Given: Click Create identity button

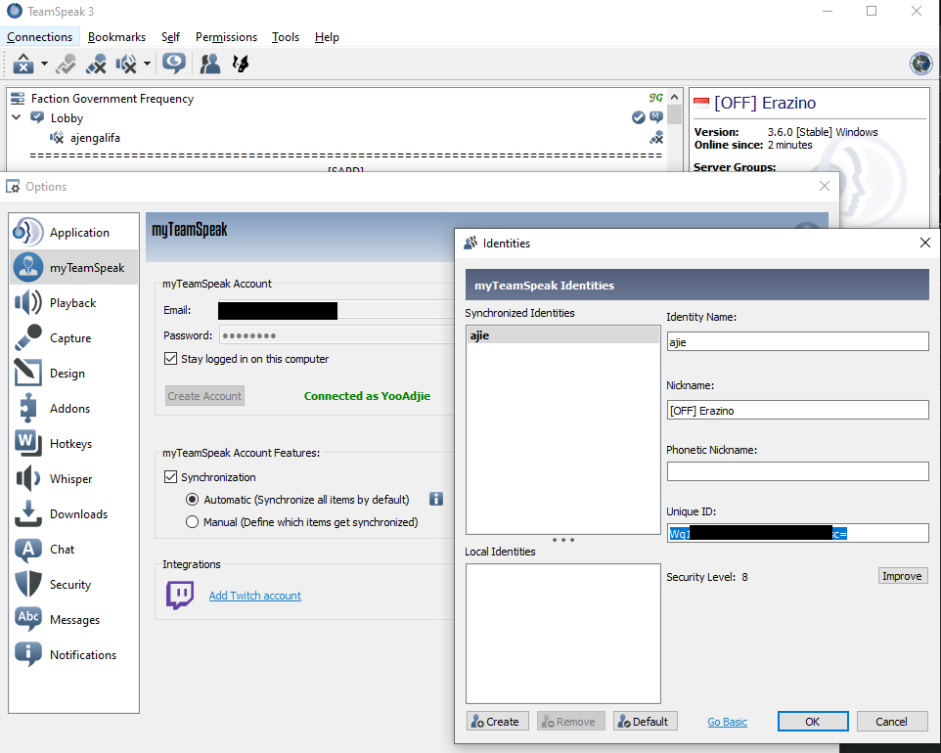Looking at the screenshot, I should [x=498, y=721].
